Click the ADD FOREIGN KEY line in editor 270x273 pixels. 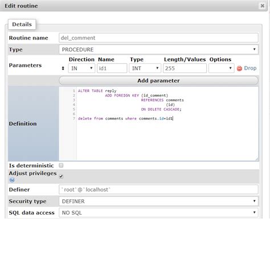pyautogui.click(x=137, y=95)
